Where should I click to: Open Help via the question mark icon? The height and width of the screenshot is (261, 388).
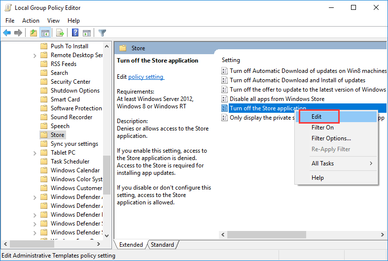75,33
